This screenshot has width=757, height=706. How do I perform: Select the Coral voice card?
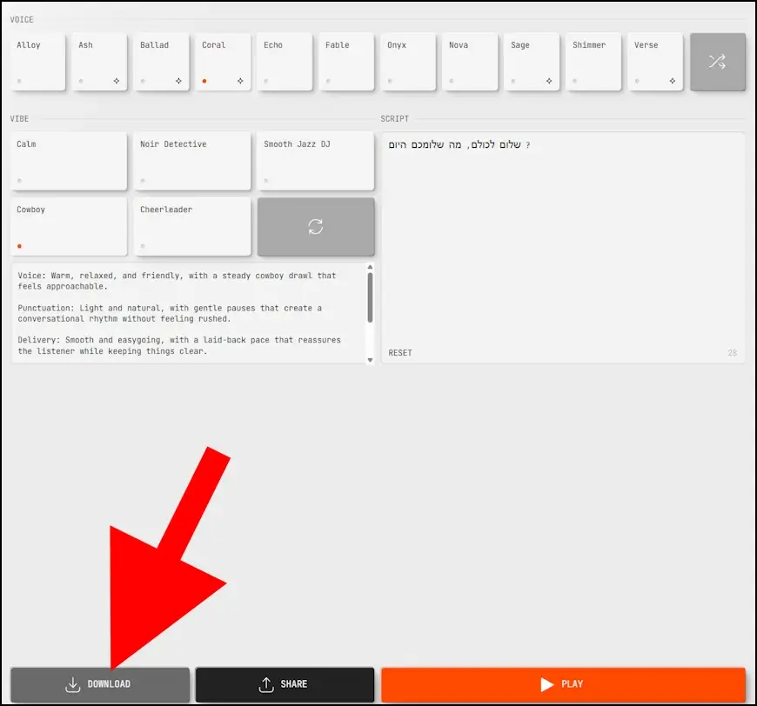[x=224, y=62]
